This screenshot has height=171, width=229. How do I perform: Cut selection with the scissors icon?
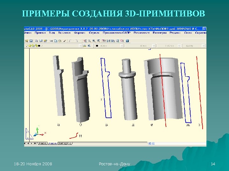[51, 41]
